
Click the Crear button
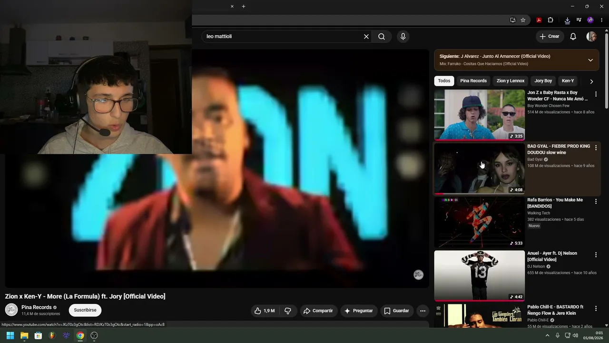tap(550, 36)
